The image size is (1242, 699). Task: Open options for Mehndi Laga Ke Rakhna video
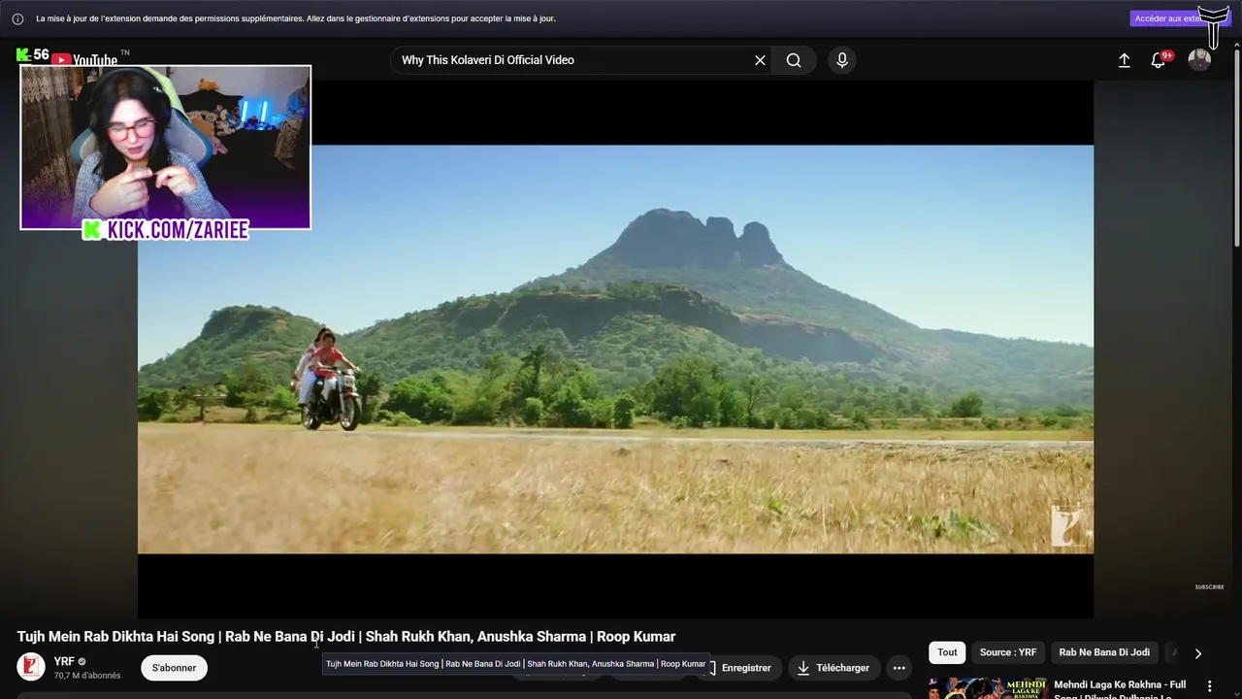pyautogui.click(x=1209, y=686)
